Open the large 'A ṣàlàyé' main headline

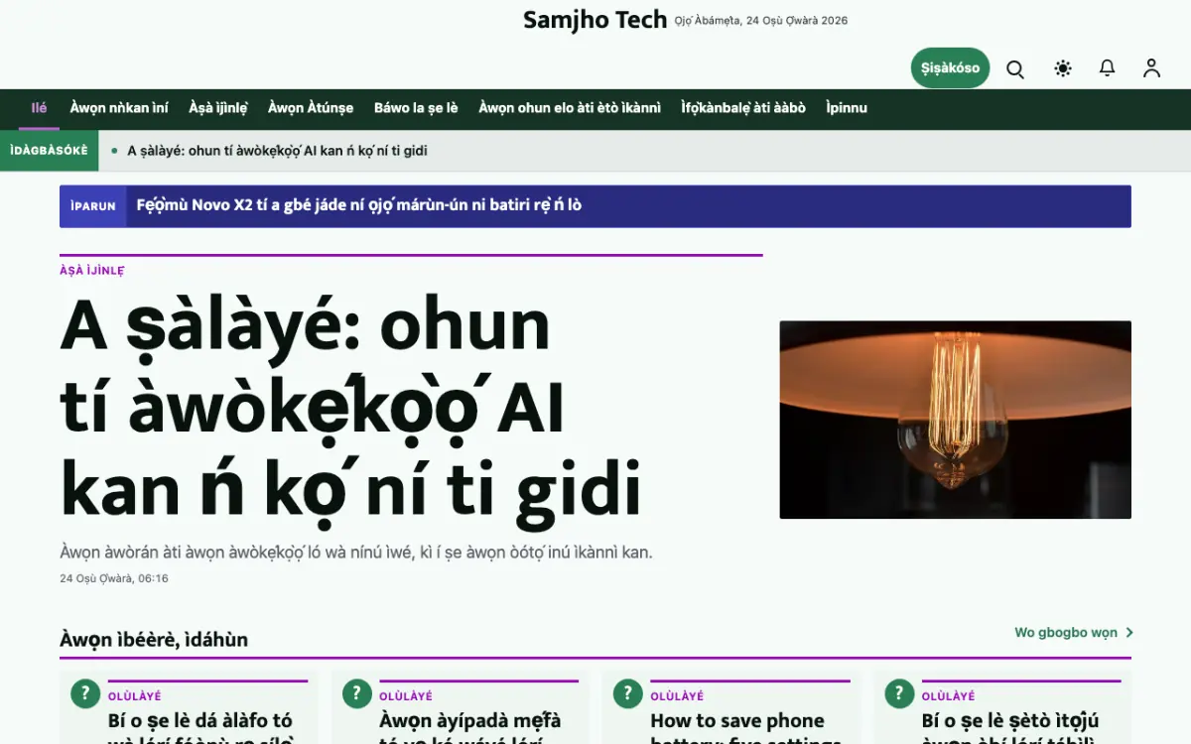pos(350,409)
